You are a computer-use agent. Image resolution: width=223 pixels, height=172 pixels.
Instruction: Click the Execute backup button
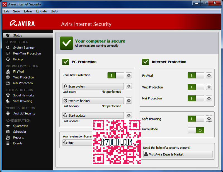point(93,101)
